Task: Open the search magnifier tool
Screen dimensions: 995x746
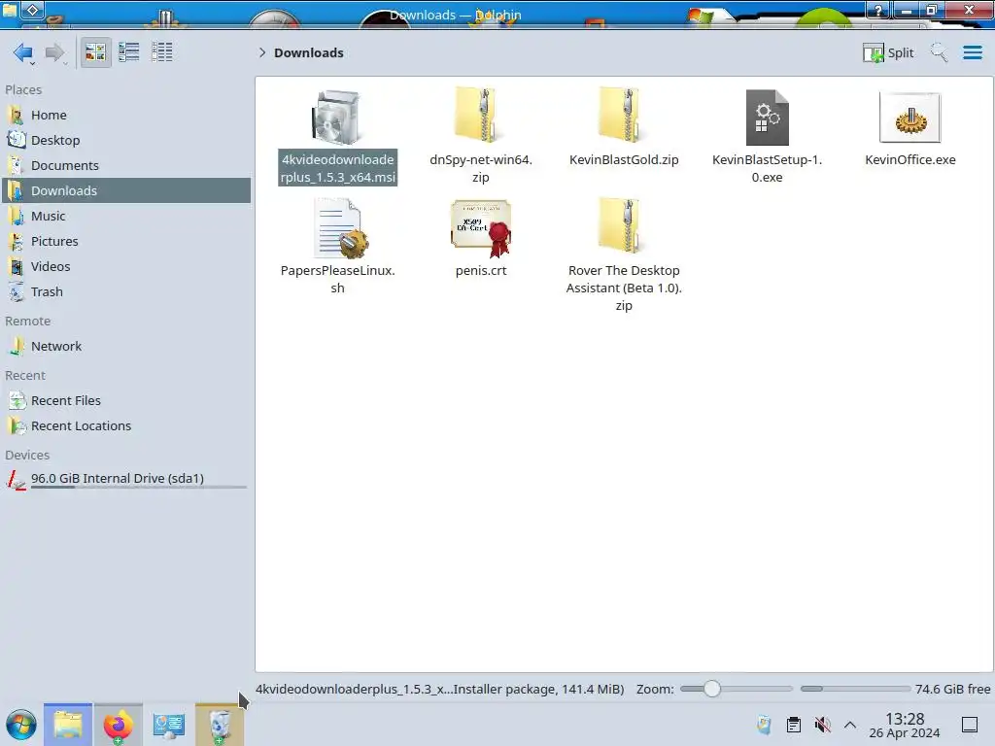Action: coord(939,52)
